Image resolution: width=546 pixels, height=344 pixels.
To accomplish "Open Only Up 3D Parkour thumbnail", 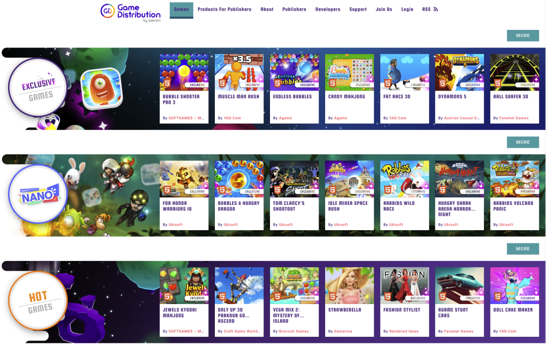I will [x=239, y=285].
